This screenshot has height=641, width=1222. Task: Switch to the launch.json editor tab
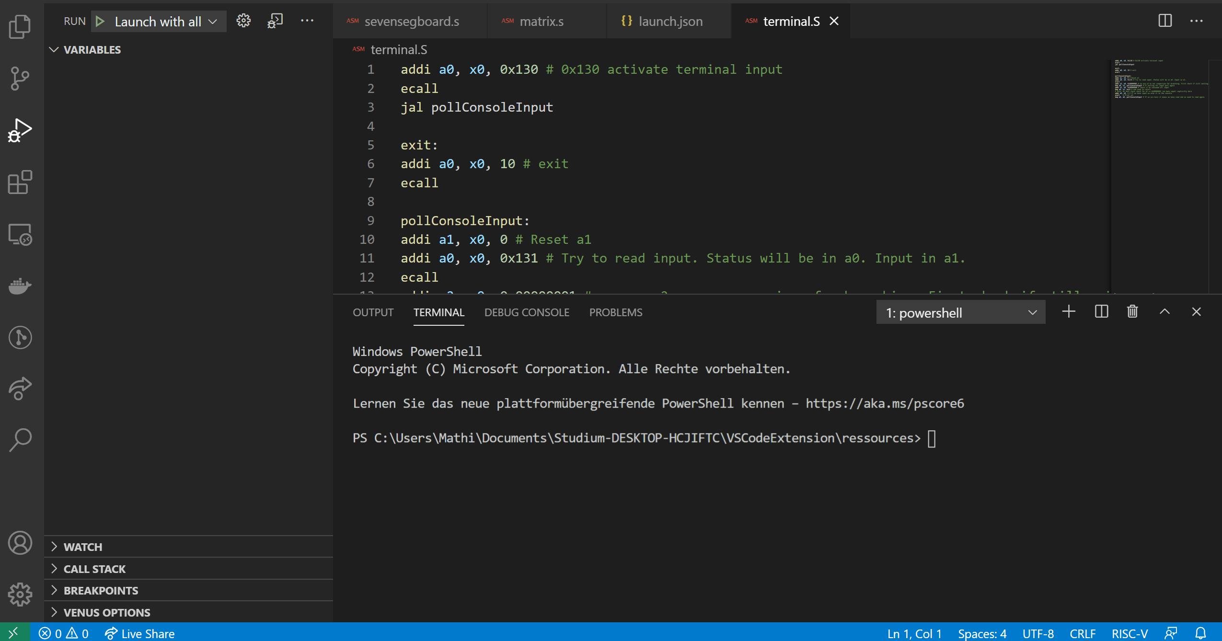pos(670,22)
